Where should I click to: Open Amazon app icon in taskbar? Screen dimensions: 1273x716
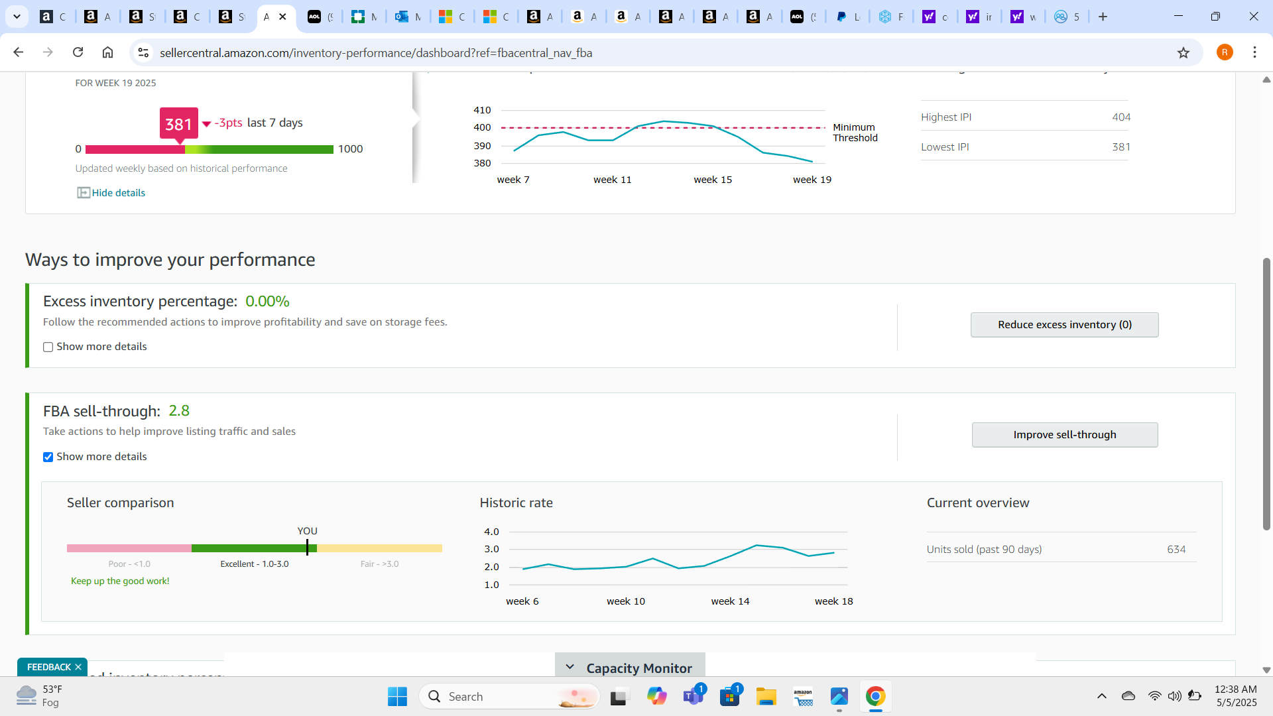[x=803, y=696]
